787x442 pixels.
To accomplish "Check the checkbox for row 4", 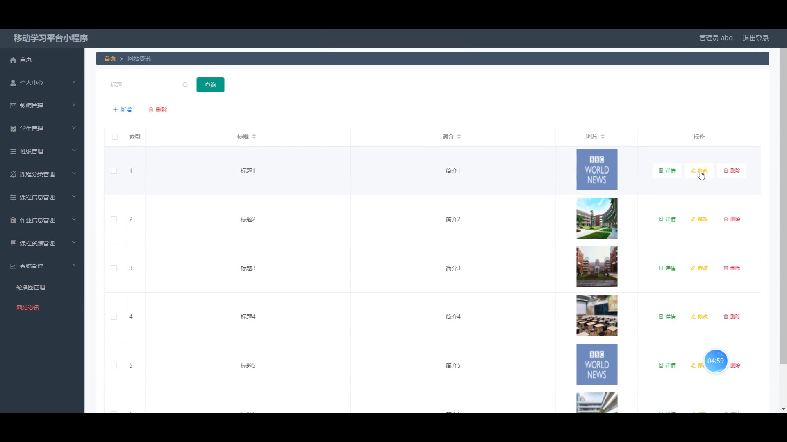I will click(x=114, y=317).
